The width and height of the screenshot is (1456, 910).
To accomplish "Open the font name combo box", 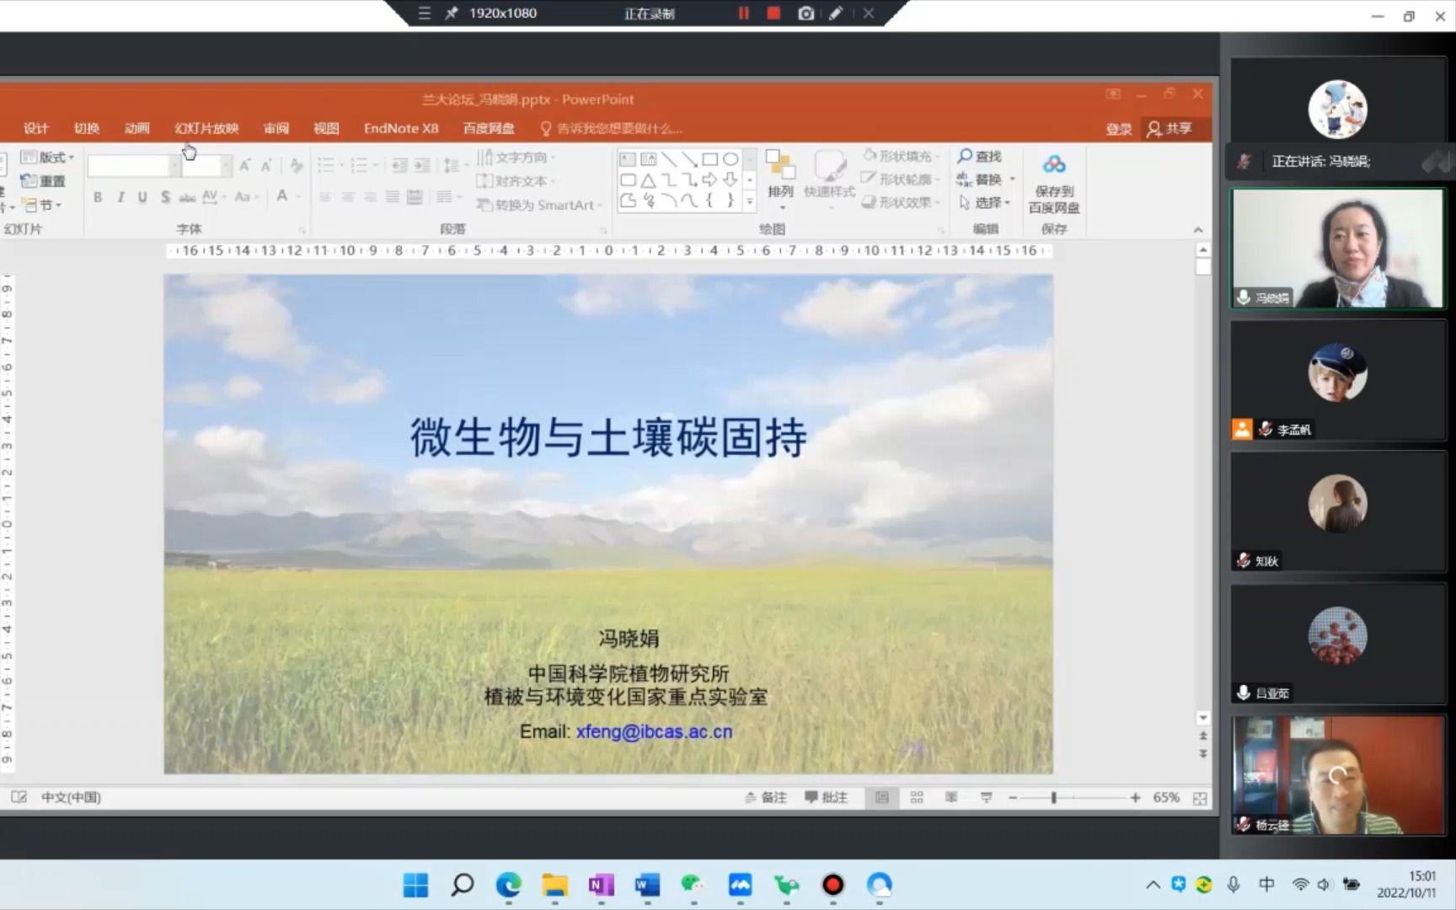I will coord(133,166).
